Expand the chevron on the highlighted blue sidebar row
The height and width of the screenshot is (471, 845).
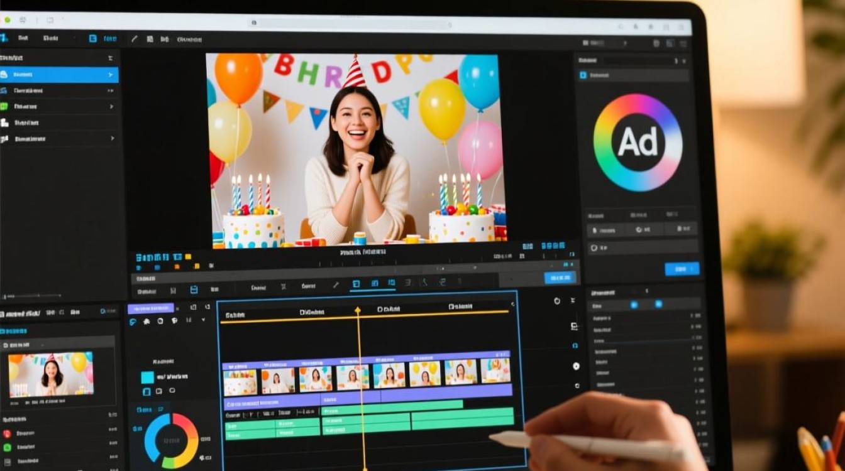[x=111, y=75]
